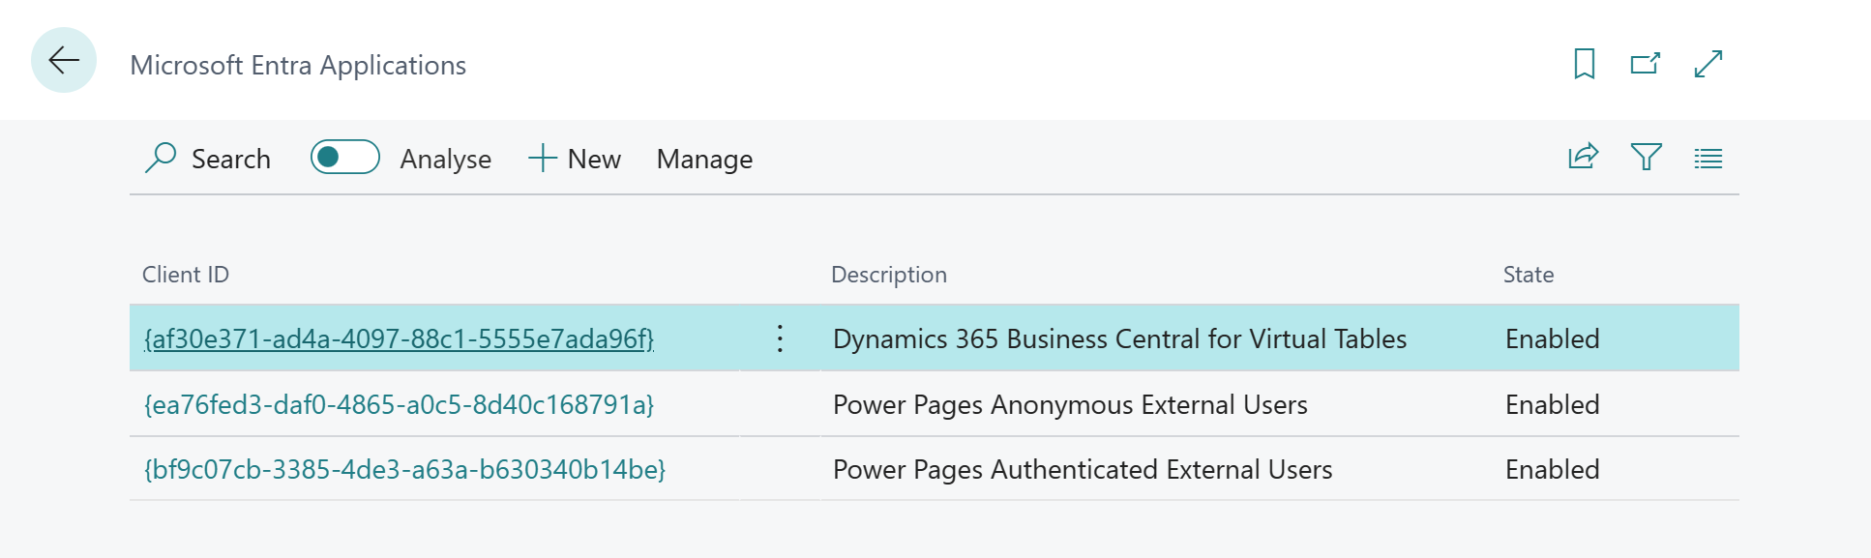The image size is (1871, 558).
Task: Sort by Description column header
Action: click(x=889, y=275)
